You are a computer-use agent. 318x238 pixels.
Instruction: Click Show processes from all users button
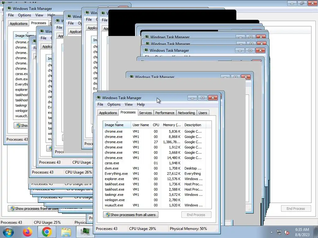tap(131, 215)
